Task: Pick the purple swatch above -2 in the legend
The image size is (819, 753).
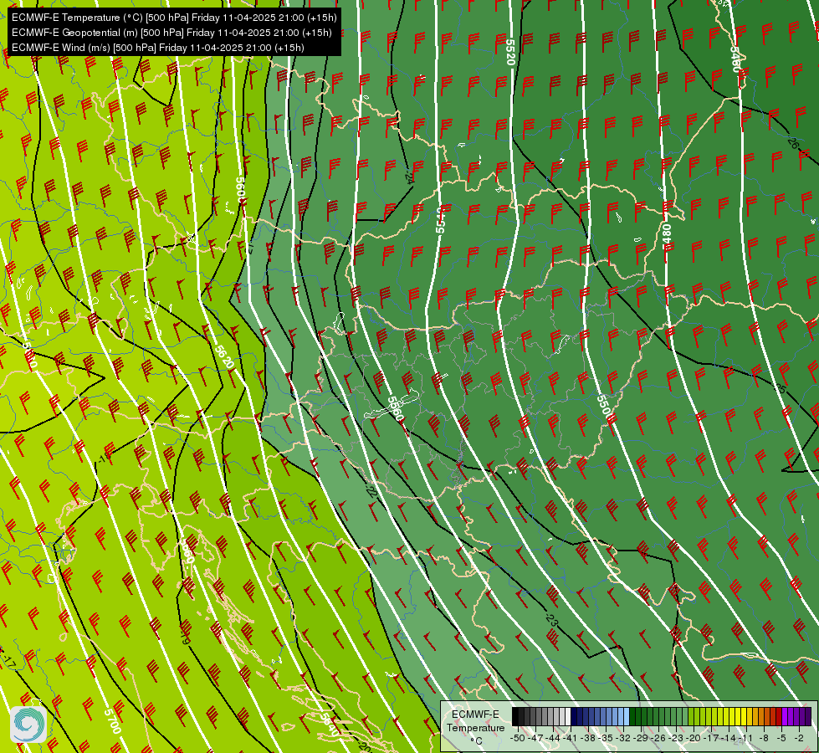Action: (x=796, y=716)
